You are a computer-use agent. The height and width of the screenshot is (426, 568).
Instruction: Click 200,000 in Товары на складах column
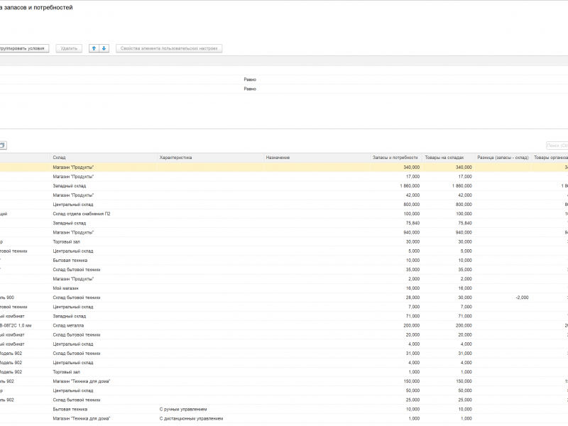point(464,326)
